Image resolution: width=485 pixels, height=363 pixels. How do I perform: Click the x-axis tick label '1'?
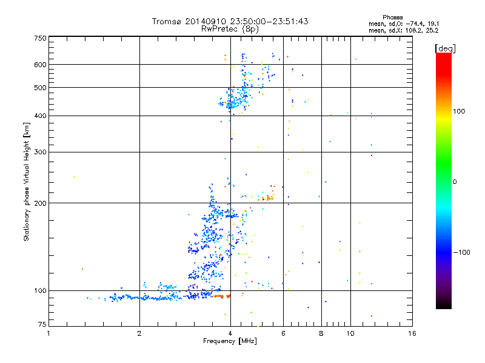pyautogui.click(x=48, y=333)
